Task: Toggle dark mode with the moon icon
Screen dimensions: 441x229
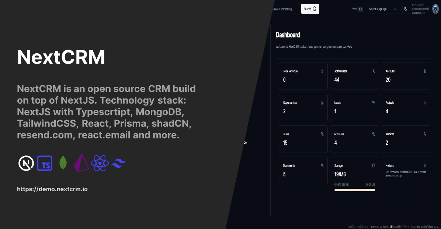Action: click(406, 8)
